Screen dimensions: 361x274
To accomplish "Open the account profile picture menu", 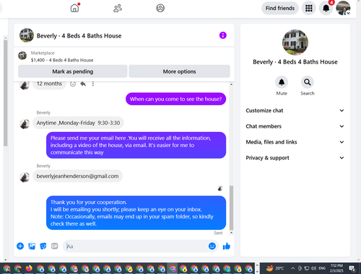I will click(343, 8).
